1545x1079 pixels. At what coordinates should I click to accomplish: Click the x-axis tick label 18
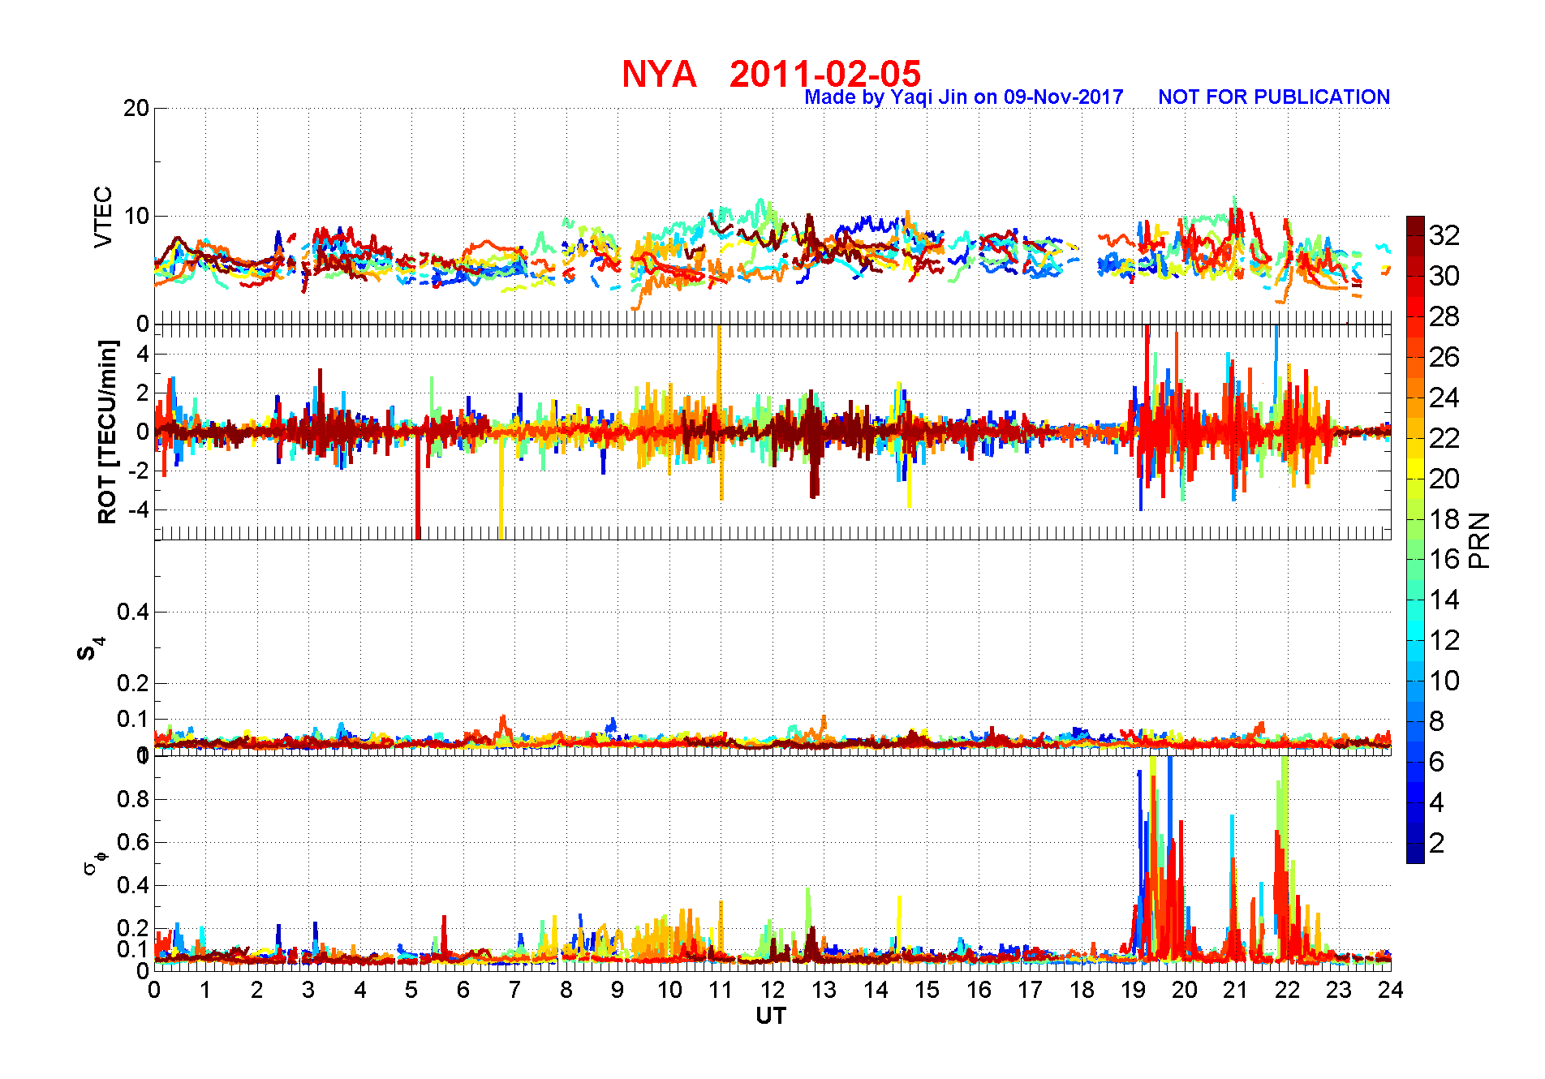1082,990
